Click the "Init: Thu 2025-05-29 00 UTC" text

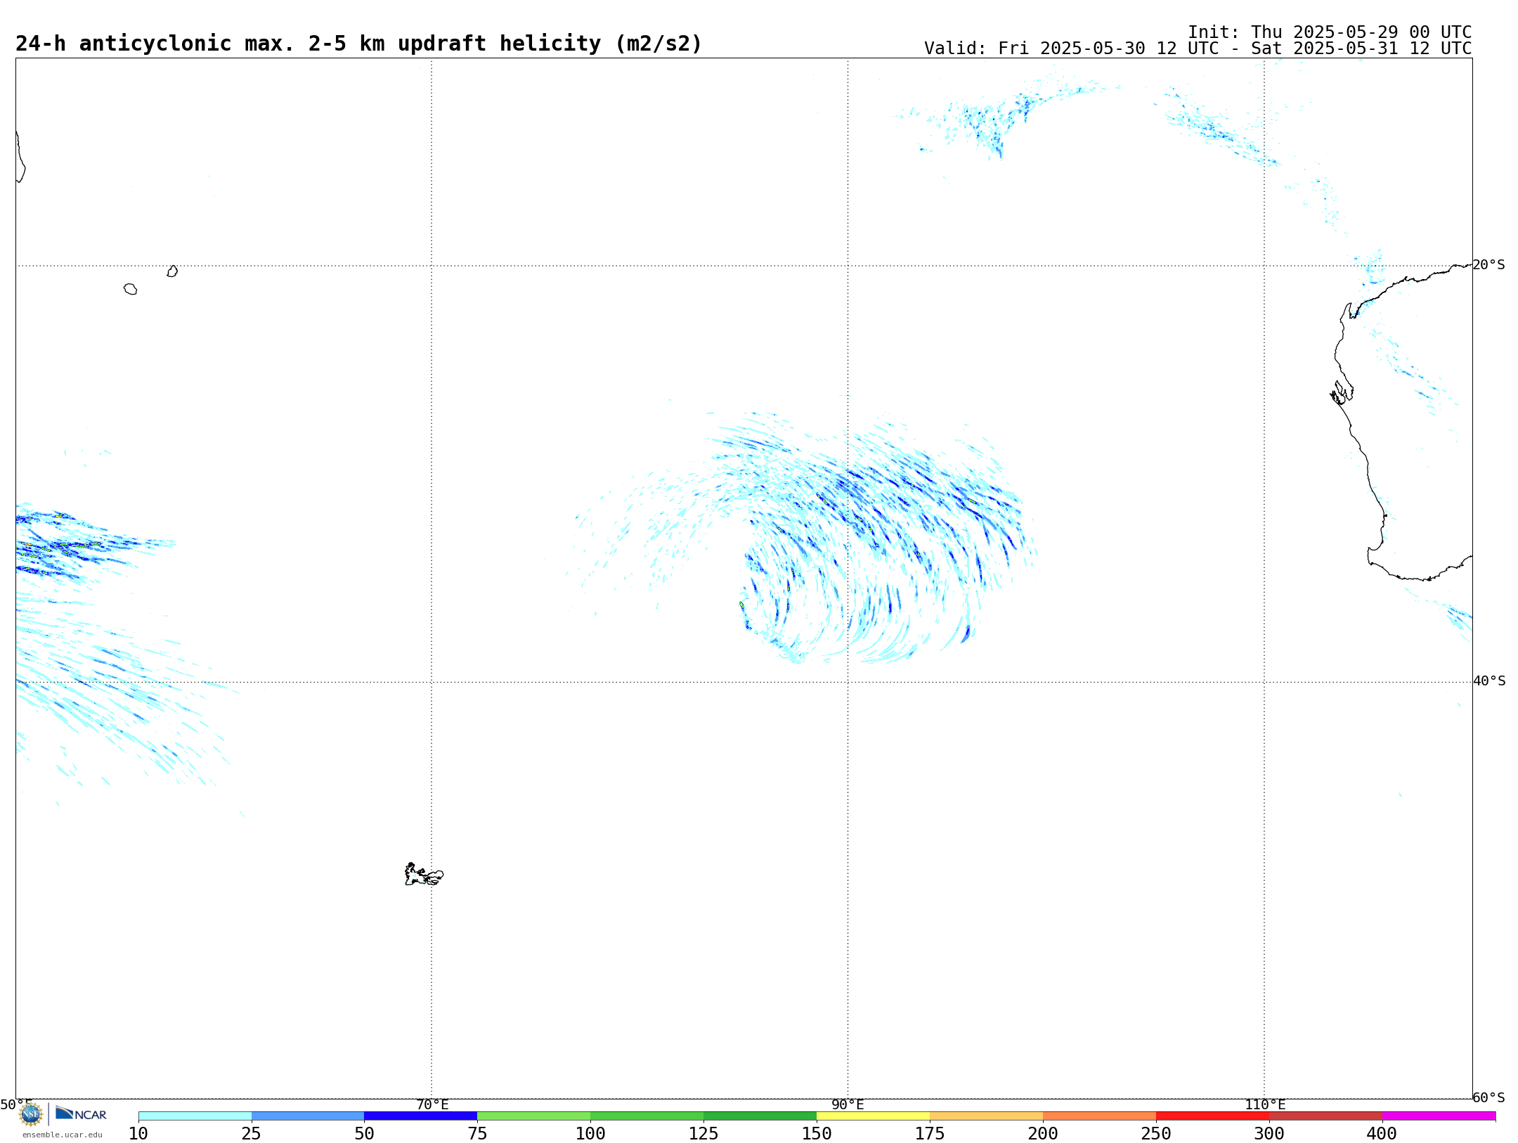click(x=1330, y=32)
